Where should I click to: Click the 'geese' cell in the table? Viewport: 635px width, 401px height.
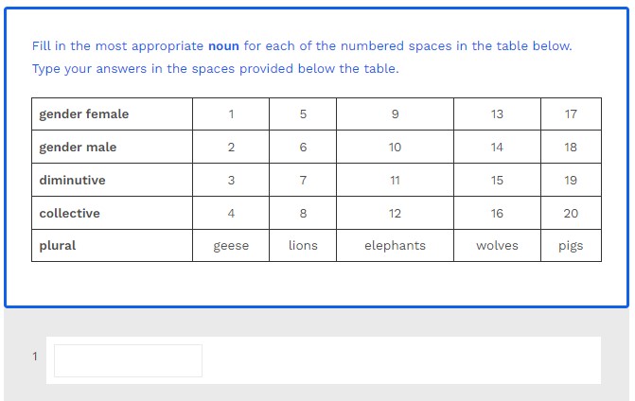coord(231,246)
